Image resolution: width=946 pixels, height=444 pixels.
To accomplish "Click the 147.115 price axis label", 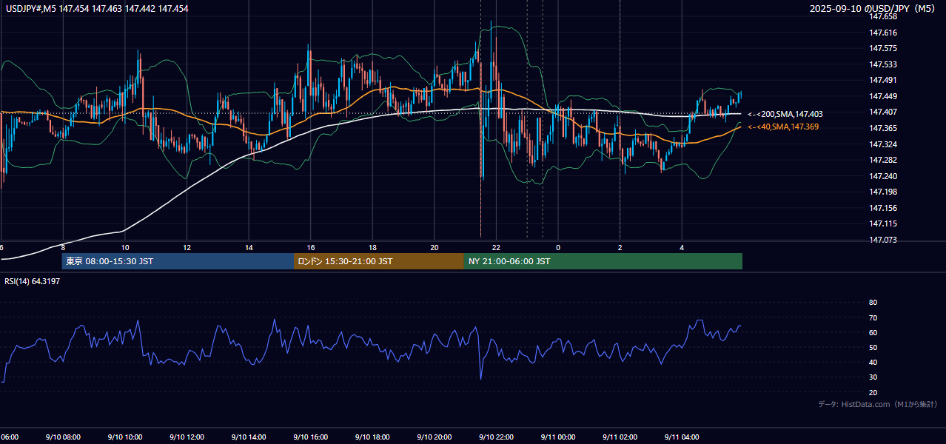I will [884, 223].
